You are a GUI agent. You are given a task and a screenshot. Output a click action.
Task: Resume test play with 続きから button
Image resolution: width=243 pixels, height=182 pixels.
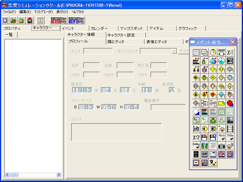[x=76, y=20]
